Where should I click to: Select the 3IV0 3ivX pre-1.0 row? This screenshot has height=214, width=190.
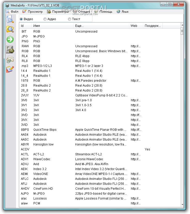[100, 100]
